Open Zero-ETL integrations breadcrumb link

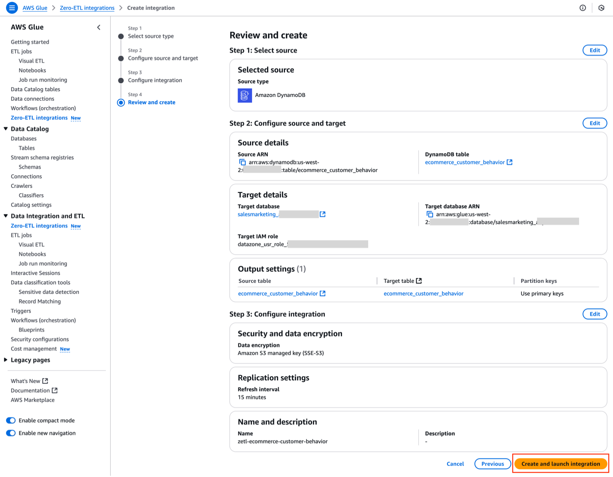[x=87, y=8]
